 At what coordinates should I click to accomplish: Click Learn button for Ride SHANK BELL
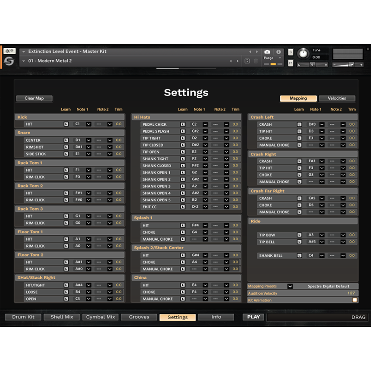pyautogui.click(x=300, y=256)
